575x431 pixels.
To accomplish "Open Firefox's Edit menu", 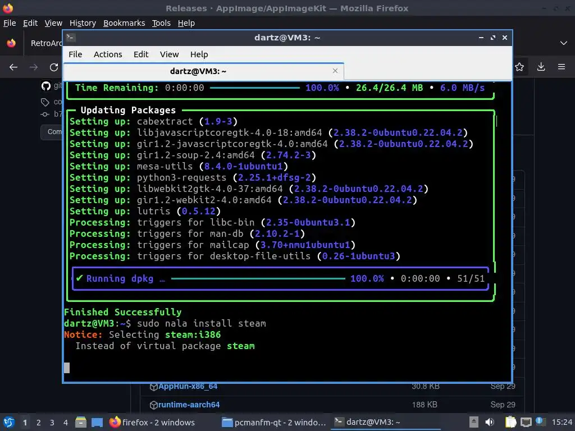I will [x=30, y=23].
